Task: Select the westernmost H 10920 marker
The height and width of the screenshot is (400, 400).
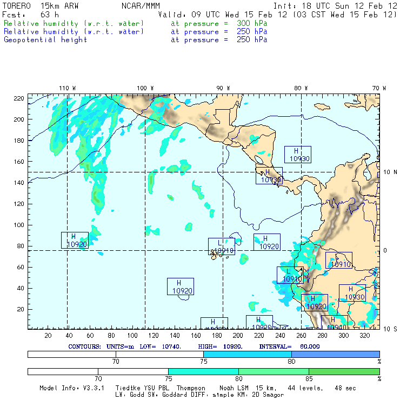Action: point(75,241)
